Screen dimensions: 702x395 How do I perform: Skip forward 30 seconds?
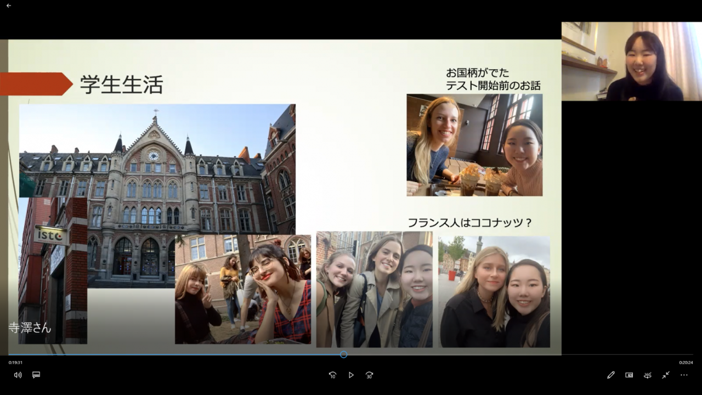(369, 375)
